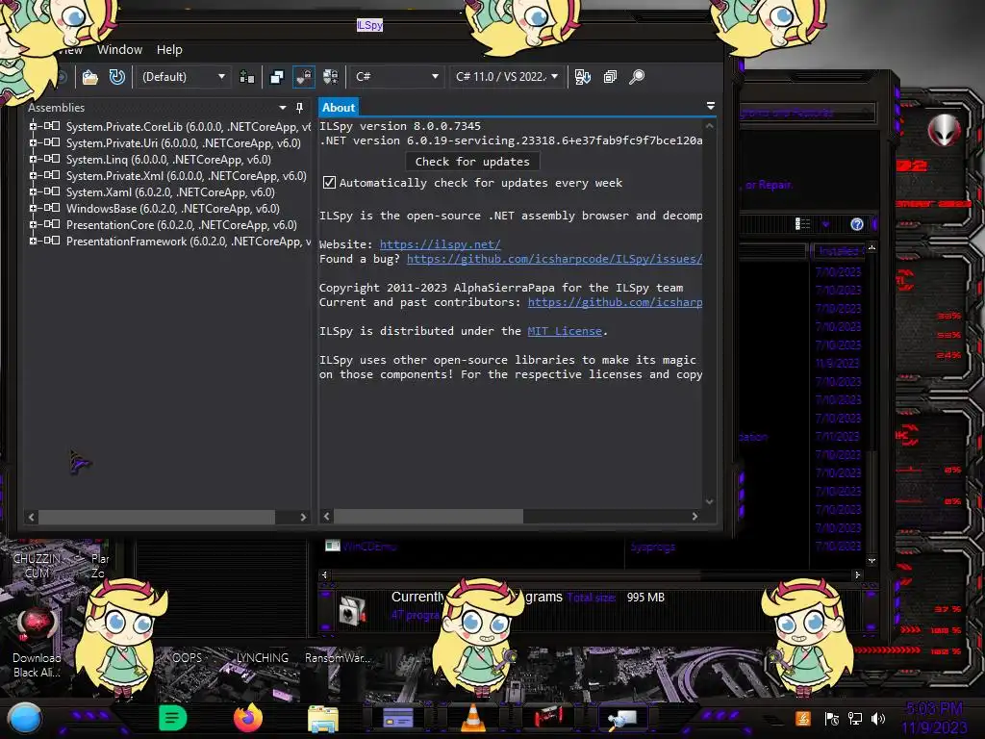
Task: Click the network tray icon
Action: coord(855,719)
